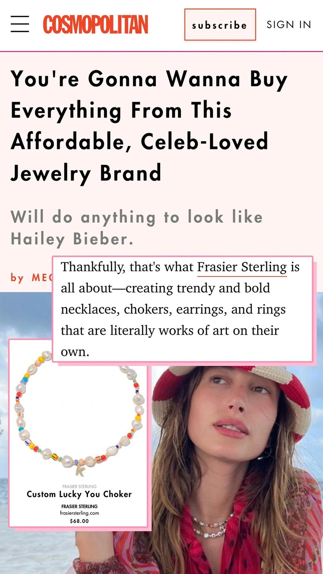323x574 pixels.
Task: Click the $68.00 price label
Action: [x=80, y=522]
